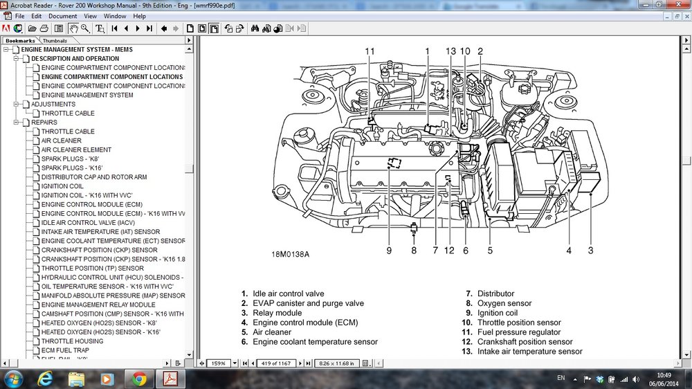Image resolution: width=692 pixels, height=389 pixels.
Task: Toggle navigation pane in status bar
Action: pos(201,363)
